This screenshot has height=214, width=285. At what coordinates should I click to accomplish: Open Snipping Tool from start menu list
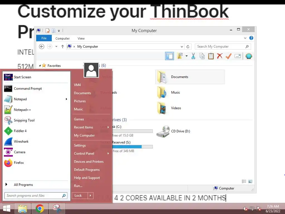[36, 120]
